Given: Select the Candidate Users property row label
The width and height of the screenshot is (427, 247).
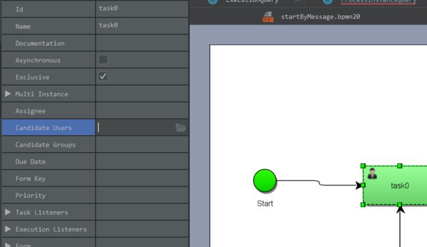Looking at the screenshot, I should point(43,128).
